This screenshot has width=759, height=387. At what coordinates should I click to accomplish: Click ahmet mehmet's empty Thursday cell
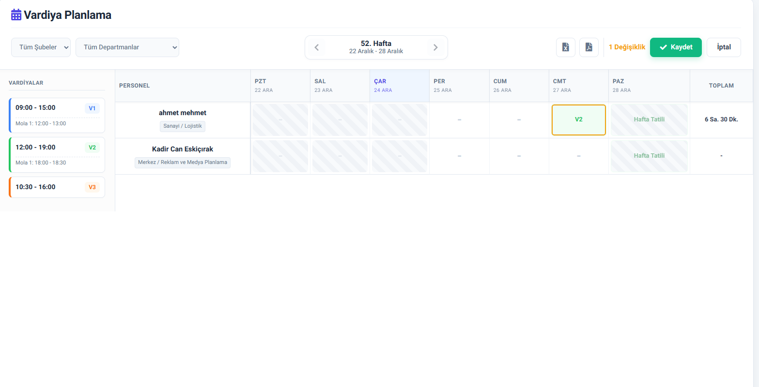(x=459, y=119)
